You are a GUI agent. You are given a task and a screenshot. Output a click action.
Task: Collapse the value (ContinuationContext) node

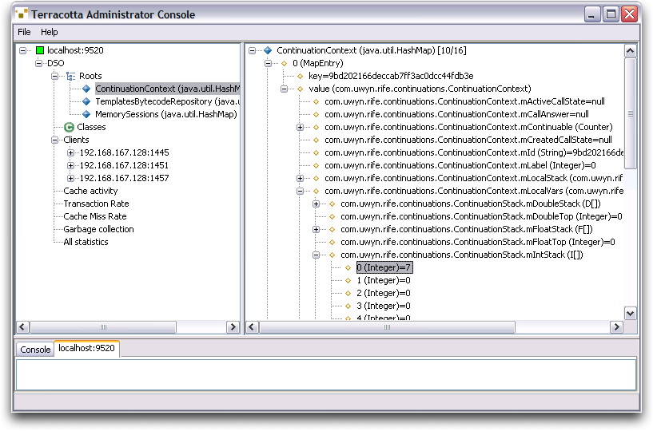(284, 89)
